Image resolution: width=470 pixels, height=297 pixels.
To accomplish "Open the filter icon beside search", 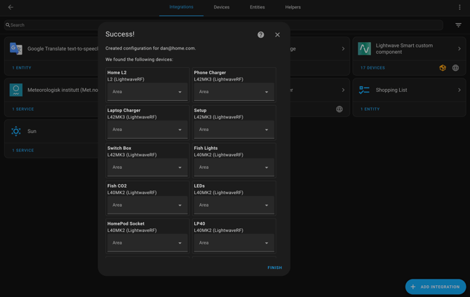I will coord(458,25).
